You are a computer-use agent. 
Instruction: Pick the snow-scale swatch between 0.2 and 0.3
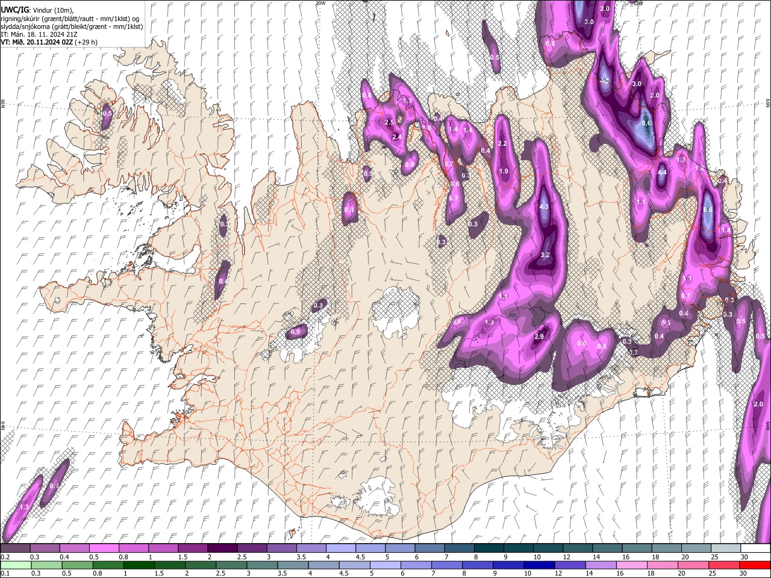point(15,548)
